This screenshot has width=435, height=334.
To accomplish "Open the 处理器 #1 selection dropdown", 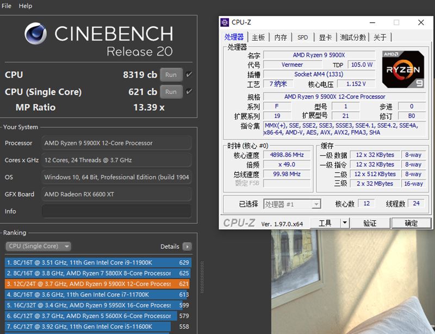I will 292,204.
